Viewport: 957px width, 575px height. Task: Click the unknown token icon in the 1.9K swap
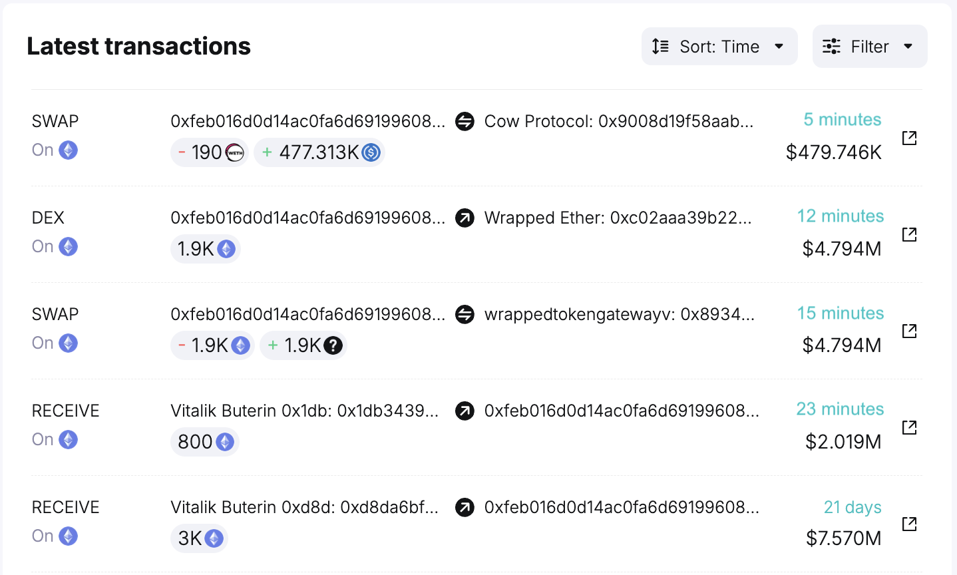[333, 345]
